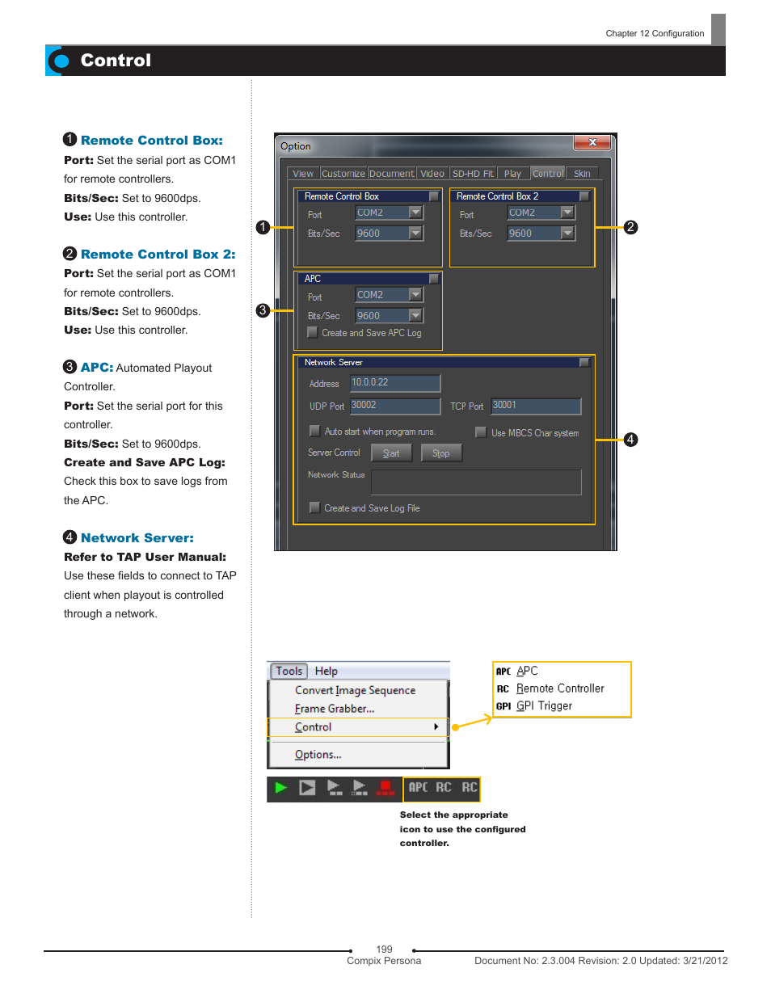Select APC in Control submenu
Image resolution: width=771 pixels, height=998 pixels.
527,671
